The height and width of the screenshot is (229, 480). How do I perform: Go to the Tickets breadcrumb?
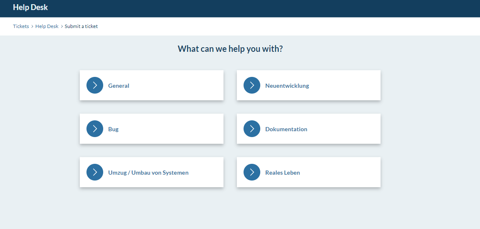pyautogui.click(x=21, y=26)
